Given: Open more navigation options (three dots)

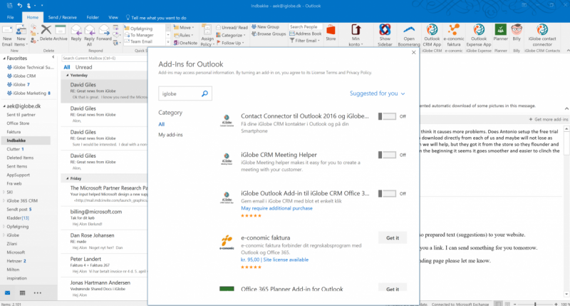Looking at the screenshot, I should (x=38, y=292).
